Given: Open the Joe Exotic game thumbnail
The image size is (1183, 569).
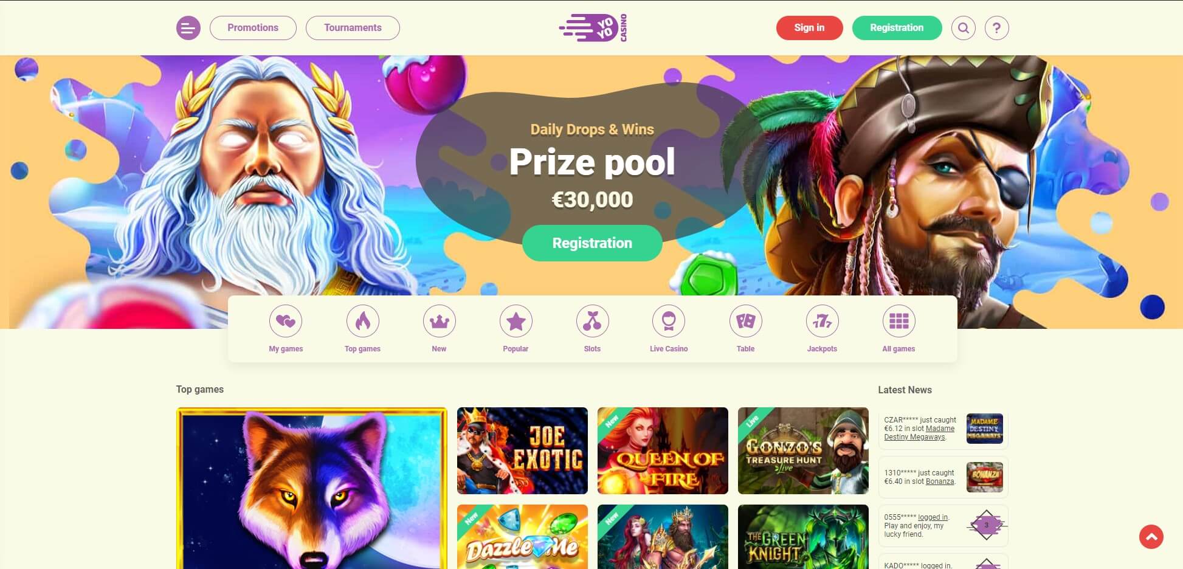Looking at the screenshot, I should click(522, 450).
